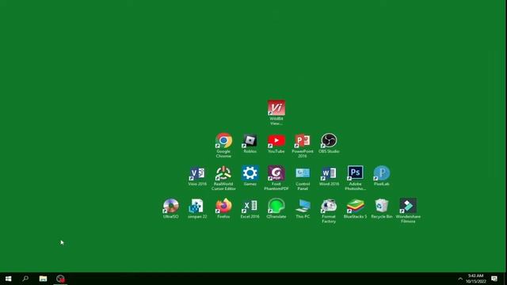Select the WildBit Viewer desktop icon
Viewport: 507px width, 285px height.
click(276, 112)
